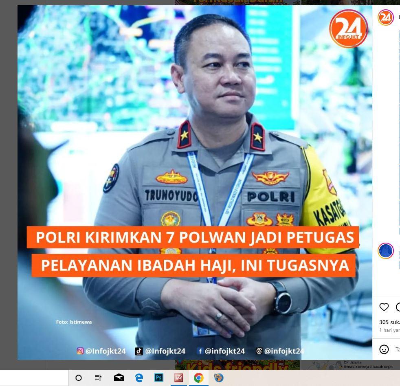Launch Photoshop from the taskbar
The width and height of the screenshot is (400, 386).
click(x=159, y=378)
